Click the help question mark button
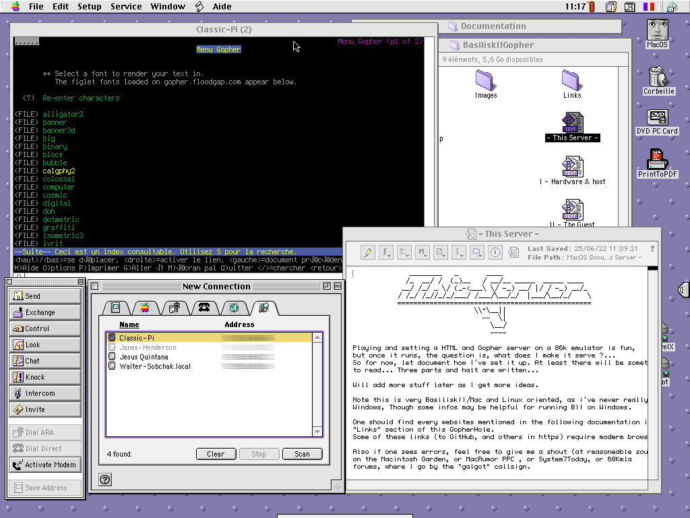Image resolution: width=690 pixels, height=518 pixels. coord(104,480)
